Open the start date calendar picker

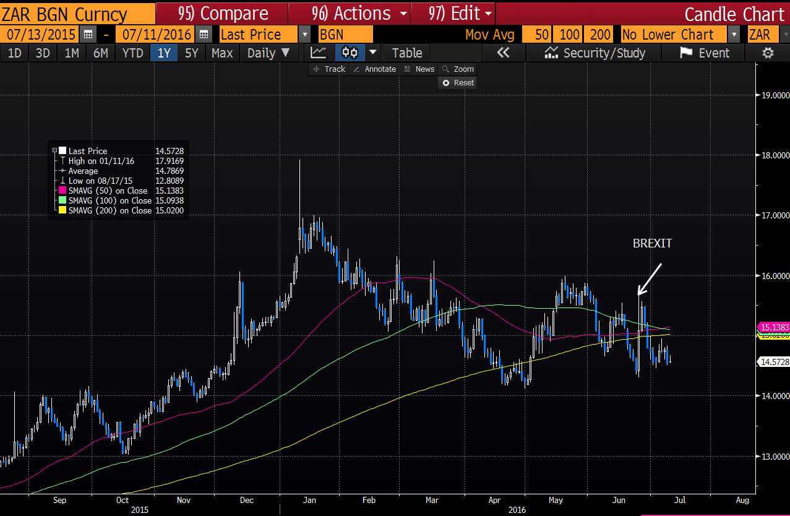click(88, 35)
